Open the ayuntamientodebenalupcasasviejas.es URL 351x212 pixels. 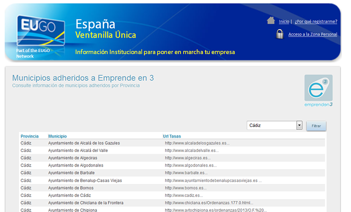(x=213, y=180)
